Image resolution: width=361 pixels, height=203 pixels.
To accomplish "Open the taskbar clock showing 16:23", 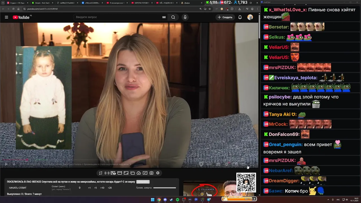I will tap(354, 200).
